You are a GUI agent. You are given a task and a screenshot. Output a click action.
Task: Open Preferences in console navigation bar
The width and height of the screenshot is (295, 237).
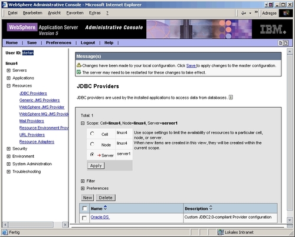pyautogui.click(x=58, y=43)
